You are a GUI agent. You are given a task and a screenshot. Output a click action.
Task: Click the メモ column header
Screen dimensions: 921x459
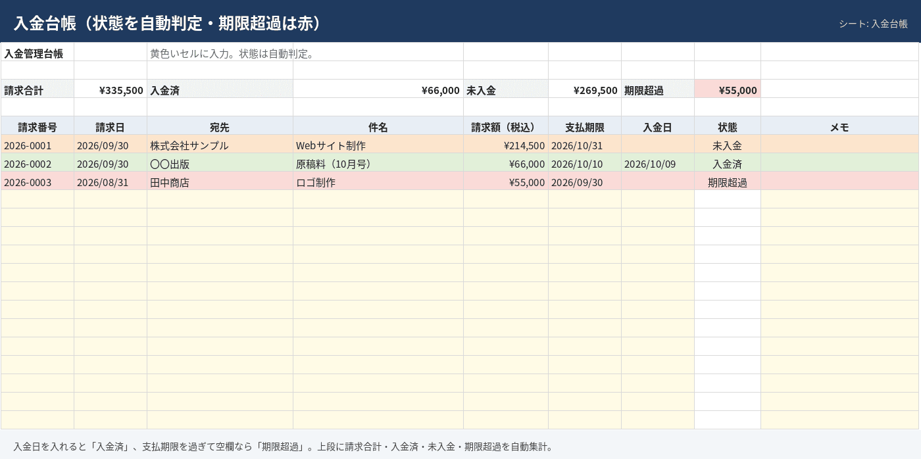point(839,126)
